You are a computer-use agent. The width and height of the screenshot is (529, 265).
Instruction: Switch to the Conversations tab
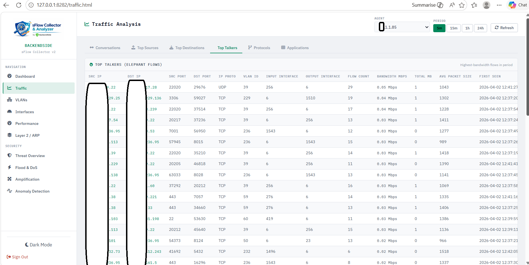tap(105, 48)
